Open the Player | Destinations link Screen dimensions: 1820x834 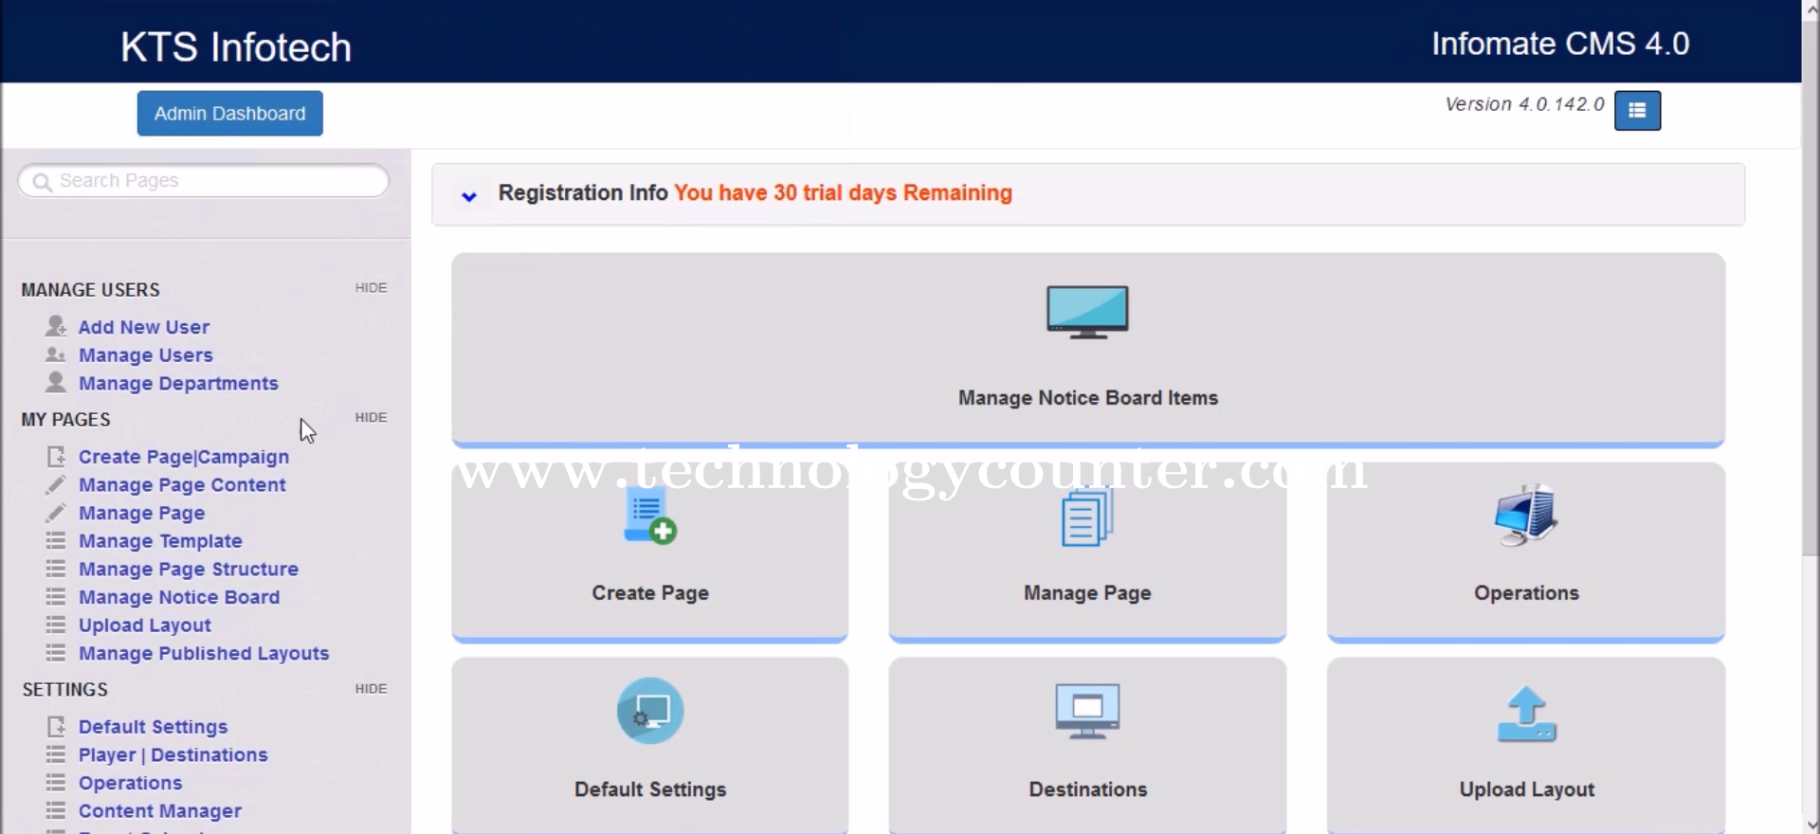(x=173, y=755)
